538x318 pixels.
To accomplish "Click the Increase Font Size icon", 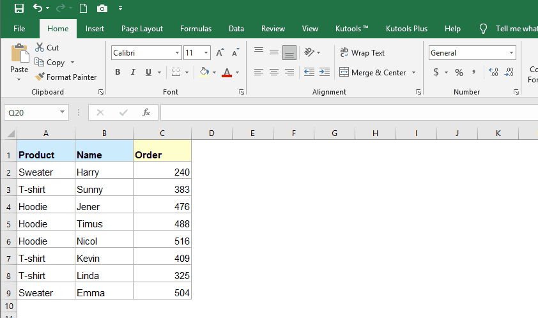I will click(220, 53).
